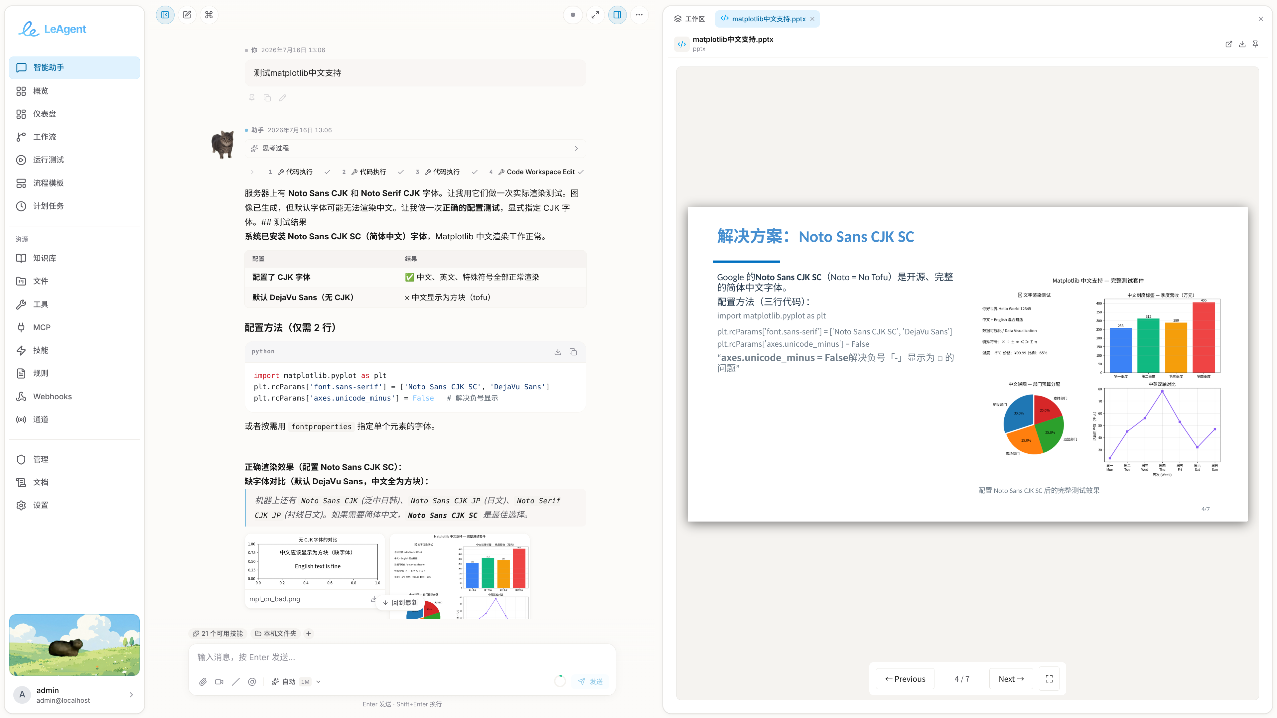Click the 本机文件夹 chip
Viewport: 1277px width, 718px height.
pos(276,634)
